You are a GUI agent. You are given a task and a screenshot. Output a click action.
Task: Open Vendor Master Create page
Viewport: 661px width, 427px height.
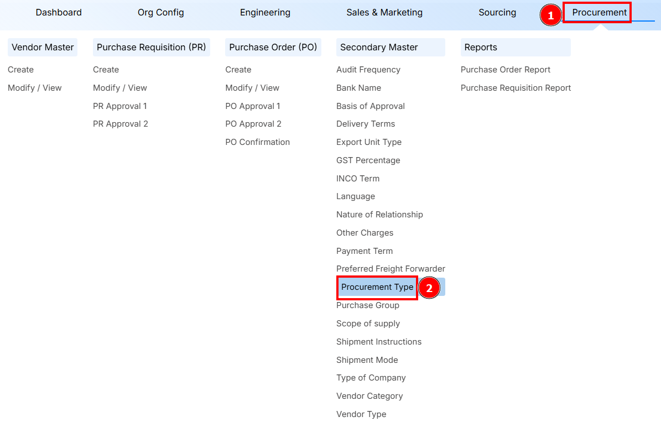[20, 69]
